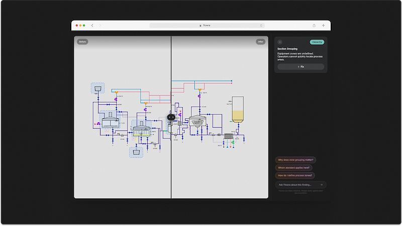Screen dimensions: 402x226
Task: Select the green pump below the heat exchanger
Action: pyautogui.click(x=233, y=142)
